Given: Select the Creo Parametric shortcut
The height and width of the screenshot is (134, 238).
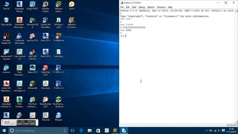Looking at the screenshot, I should [19, 70].
